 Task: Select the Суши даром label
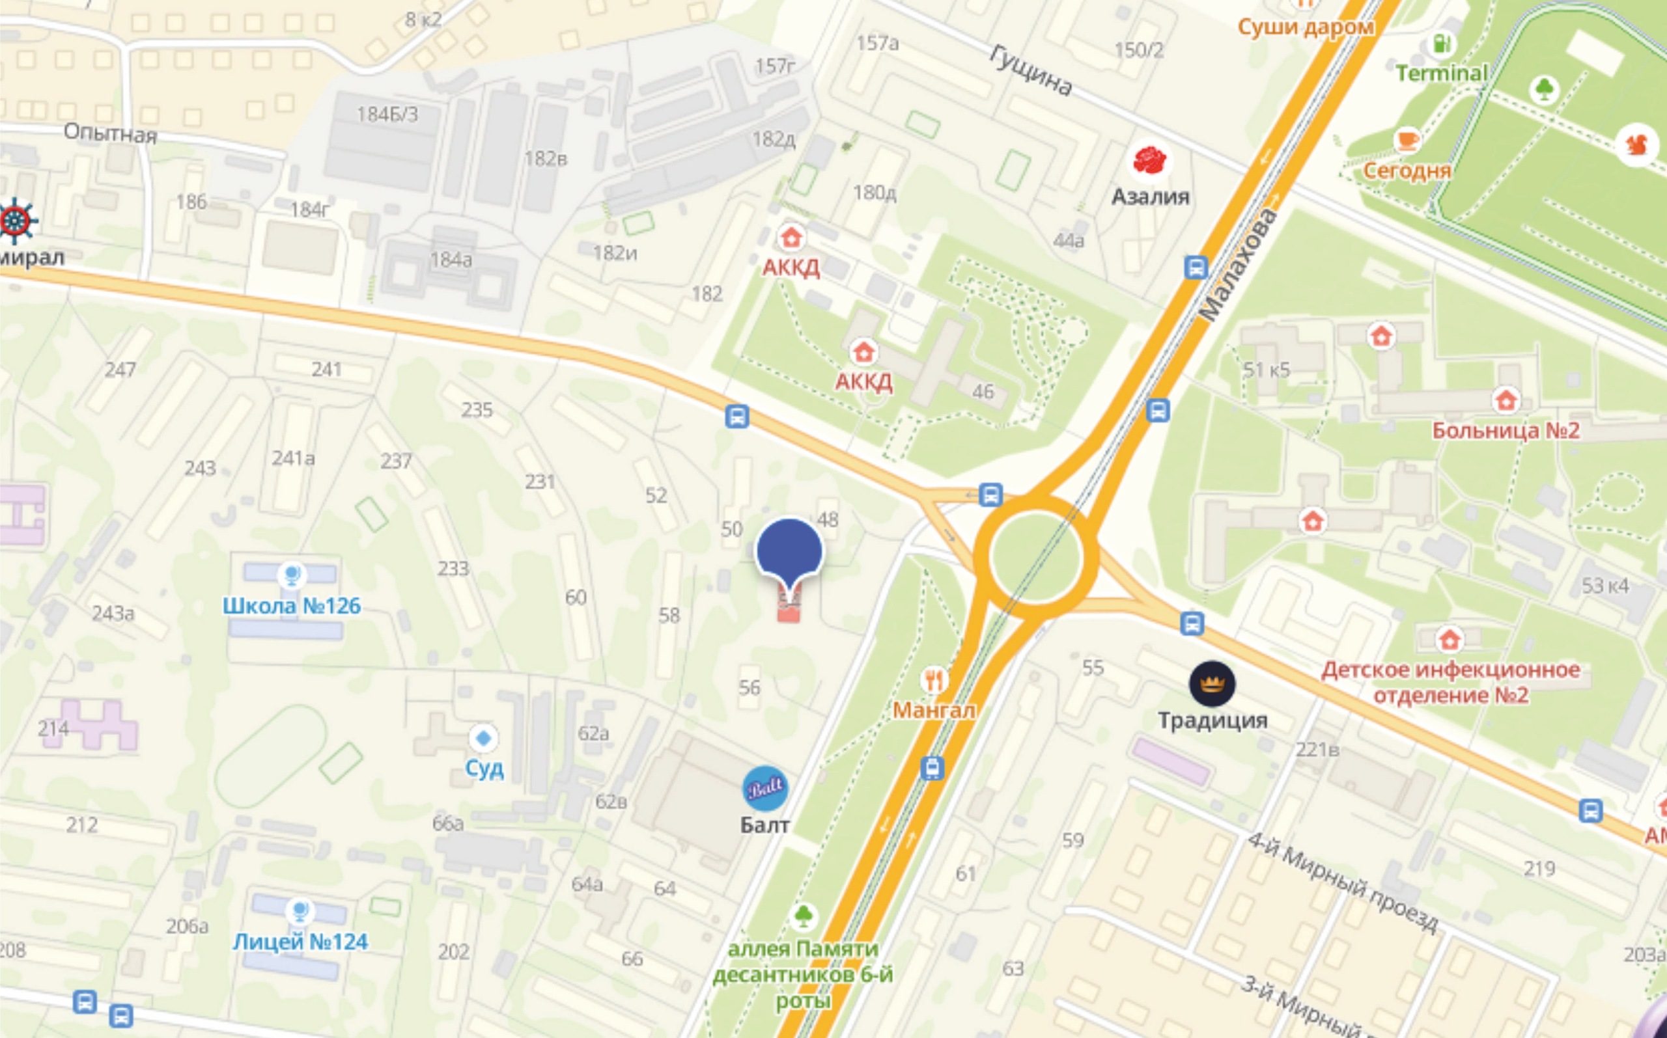pos(1306,27)
